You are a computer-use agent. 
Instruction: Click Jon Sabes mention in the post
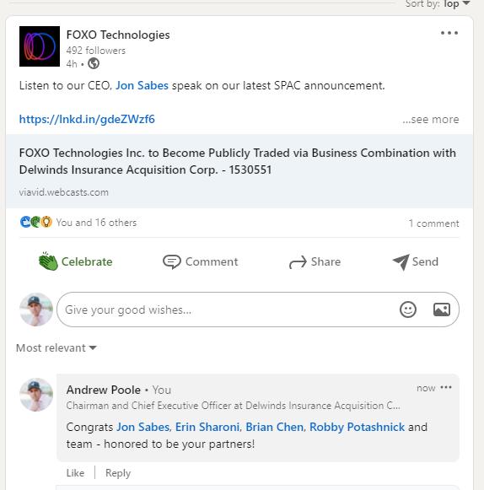(142, 86)
